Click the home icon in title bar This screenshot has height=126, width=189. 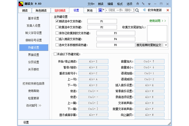[x=138, y=4]
